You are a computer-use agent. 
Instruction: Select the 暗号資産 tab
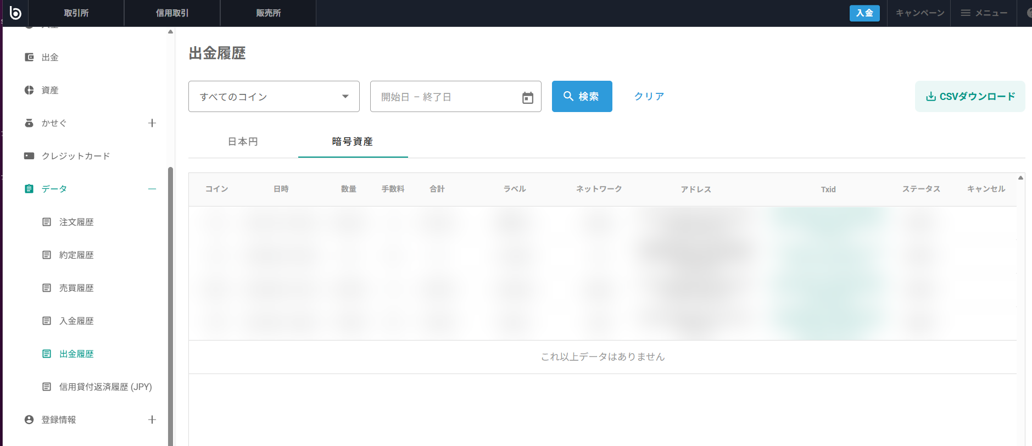pyautogui.click(x=353, y=142)
